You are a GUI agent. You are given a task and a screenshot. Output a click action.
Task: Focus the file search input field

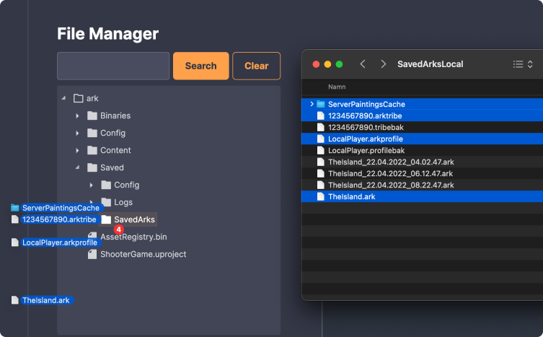coord(113,66)
